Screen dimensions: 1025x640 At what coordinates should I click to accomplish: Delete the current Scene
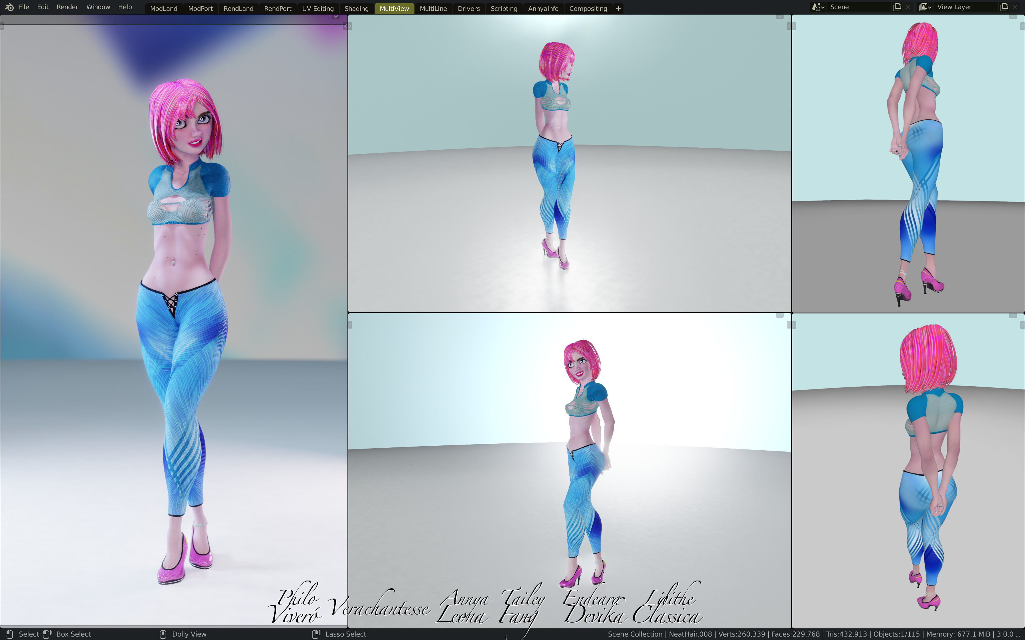pyautogui.click(x=908, y=7)
